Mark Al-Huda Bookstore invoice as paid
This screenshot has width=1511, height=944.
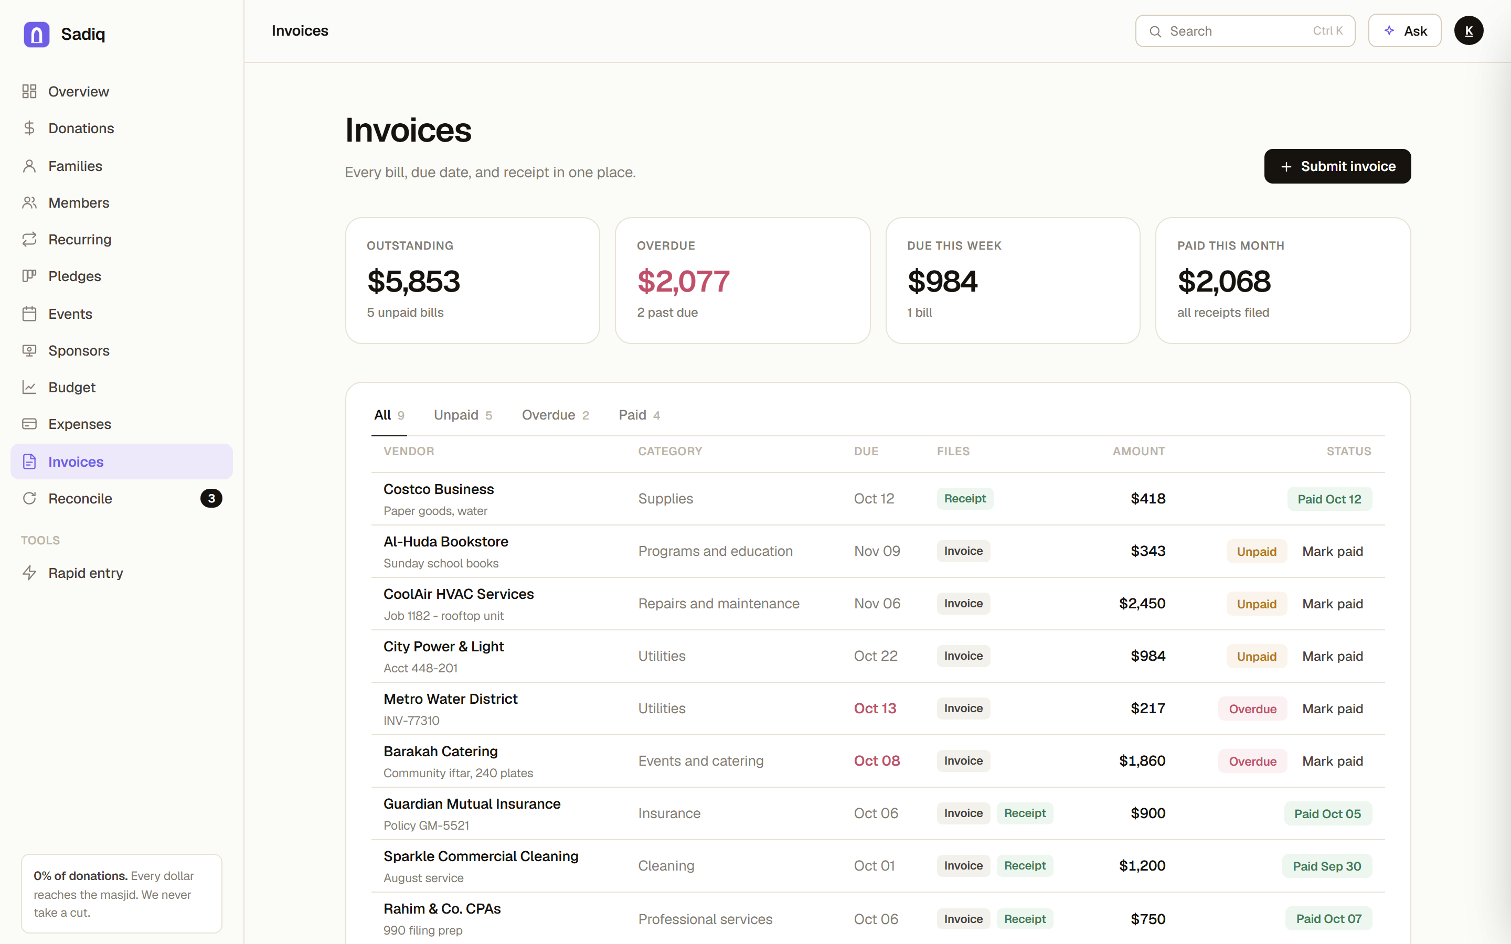pos(1333,552)
